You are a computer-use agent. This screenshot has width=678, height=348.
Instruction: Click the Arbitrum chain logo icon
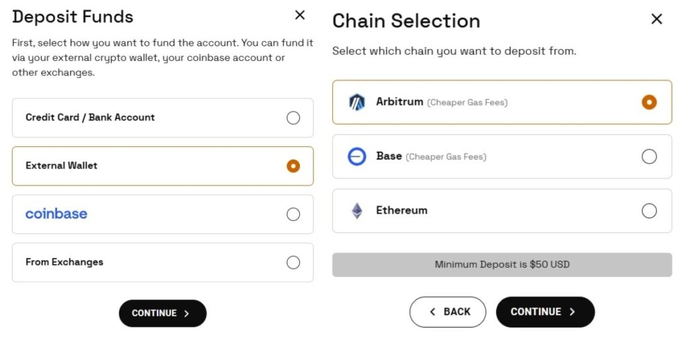(357, 102)
